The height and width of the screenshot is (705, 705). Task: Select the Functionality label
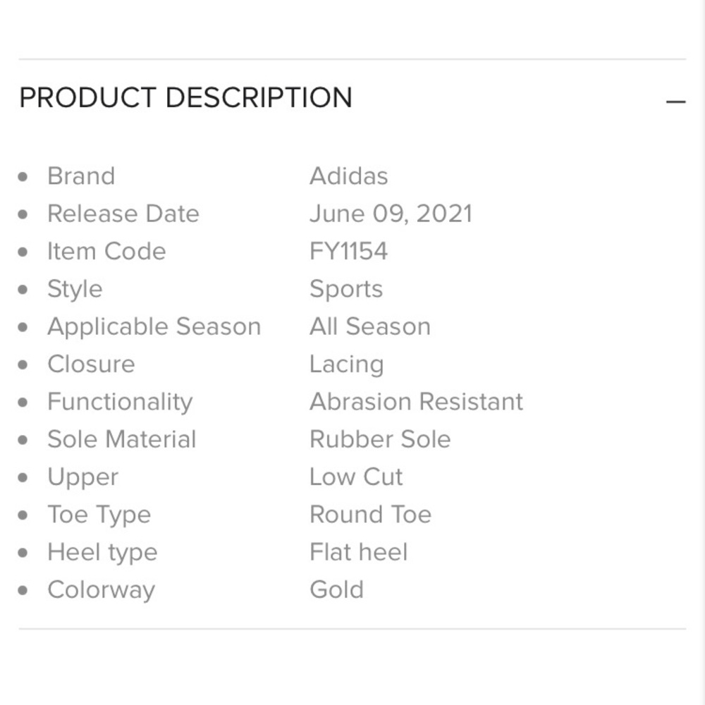click(x=120, y=402)
